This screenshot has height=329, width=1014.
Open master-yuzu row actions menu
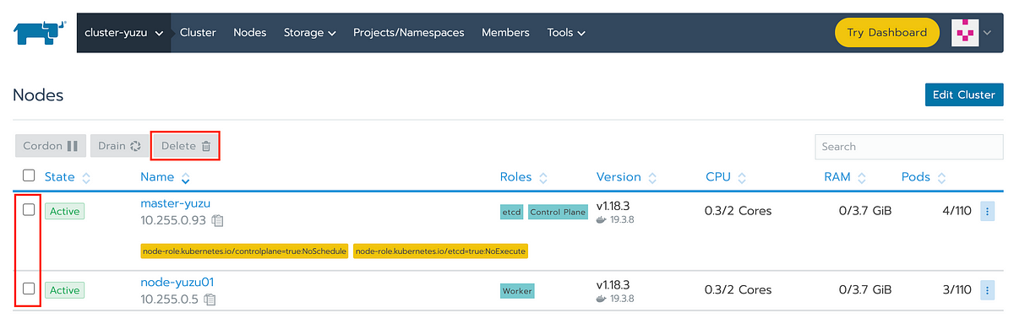987,211
